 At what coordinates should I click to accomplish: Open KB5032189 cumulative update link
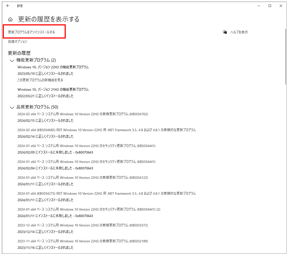click(x=83, y=241)
